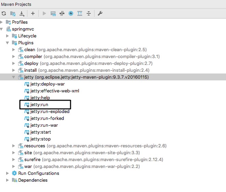Expand the Run Configurations node
The height and width of the screenshot is (192, 226).
tap(8, 173)
